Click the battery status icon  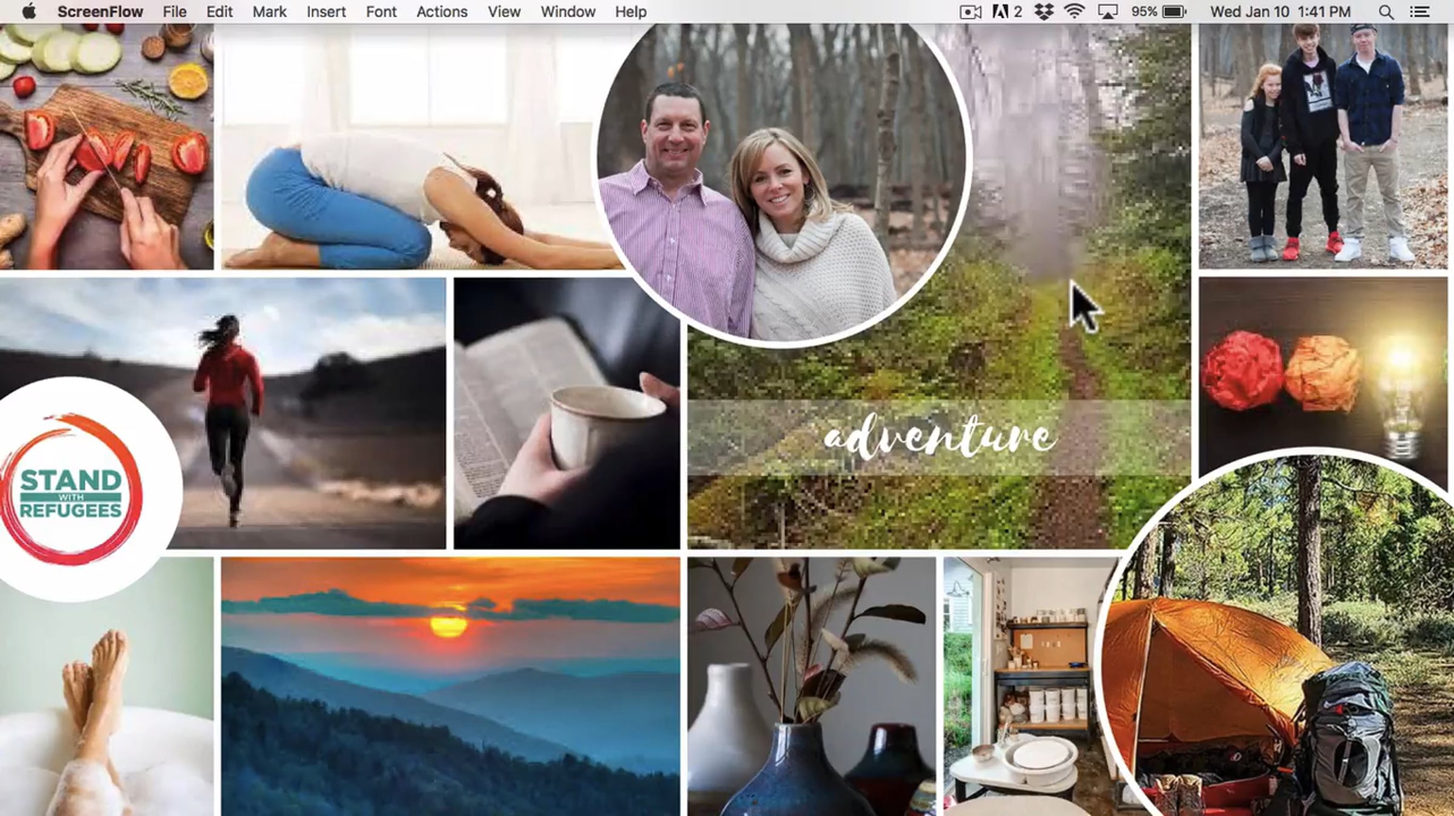coord(1173,12)
